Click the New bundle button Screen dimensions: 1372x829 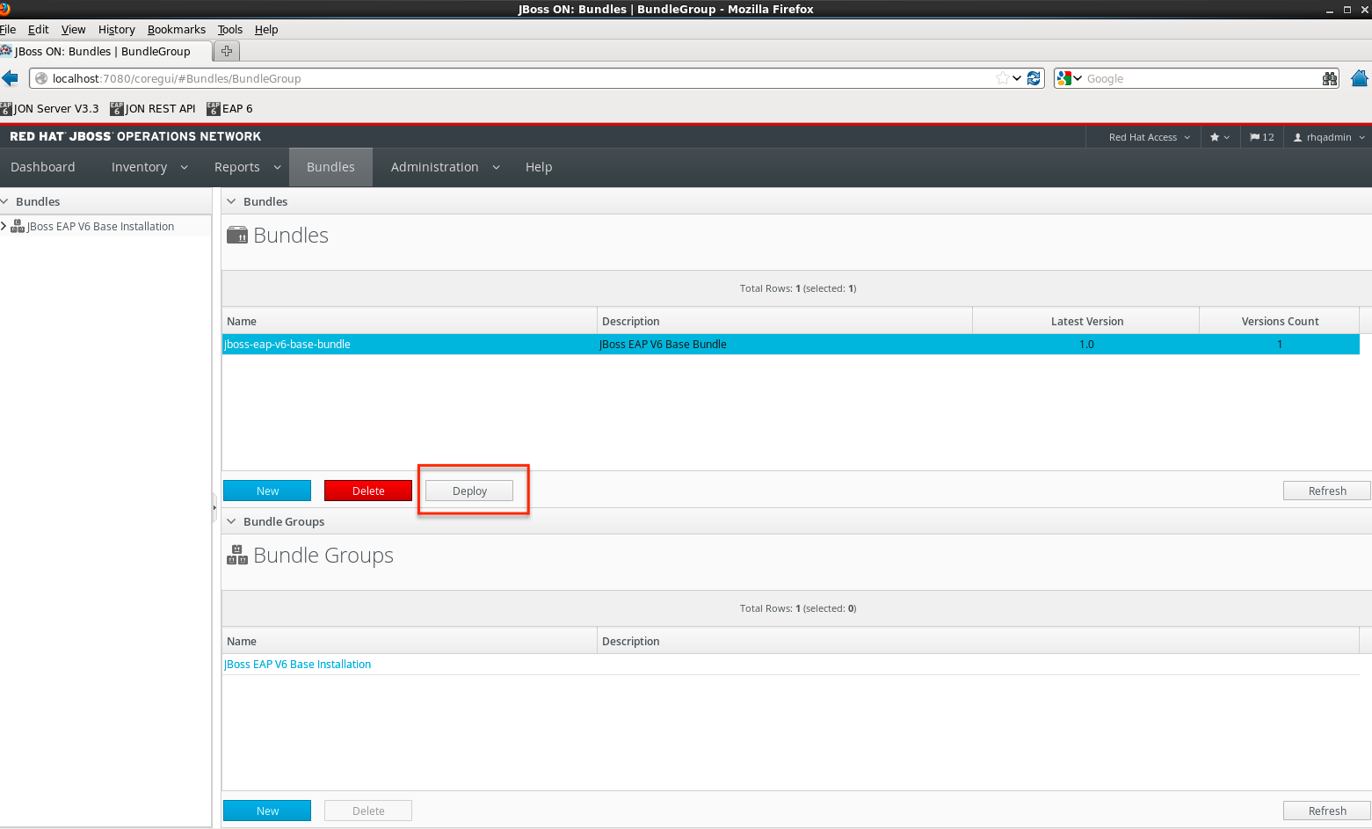pyautogui.click(x=267, y=491)
